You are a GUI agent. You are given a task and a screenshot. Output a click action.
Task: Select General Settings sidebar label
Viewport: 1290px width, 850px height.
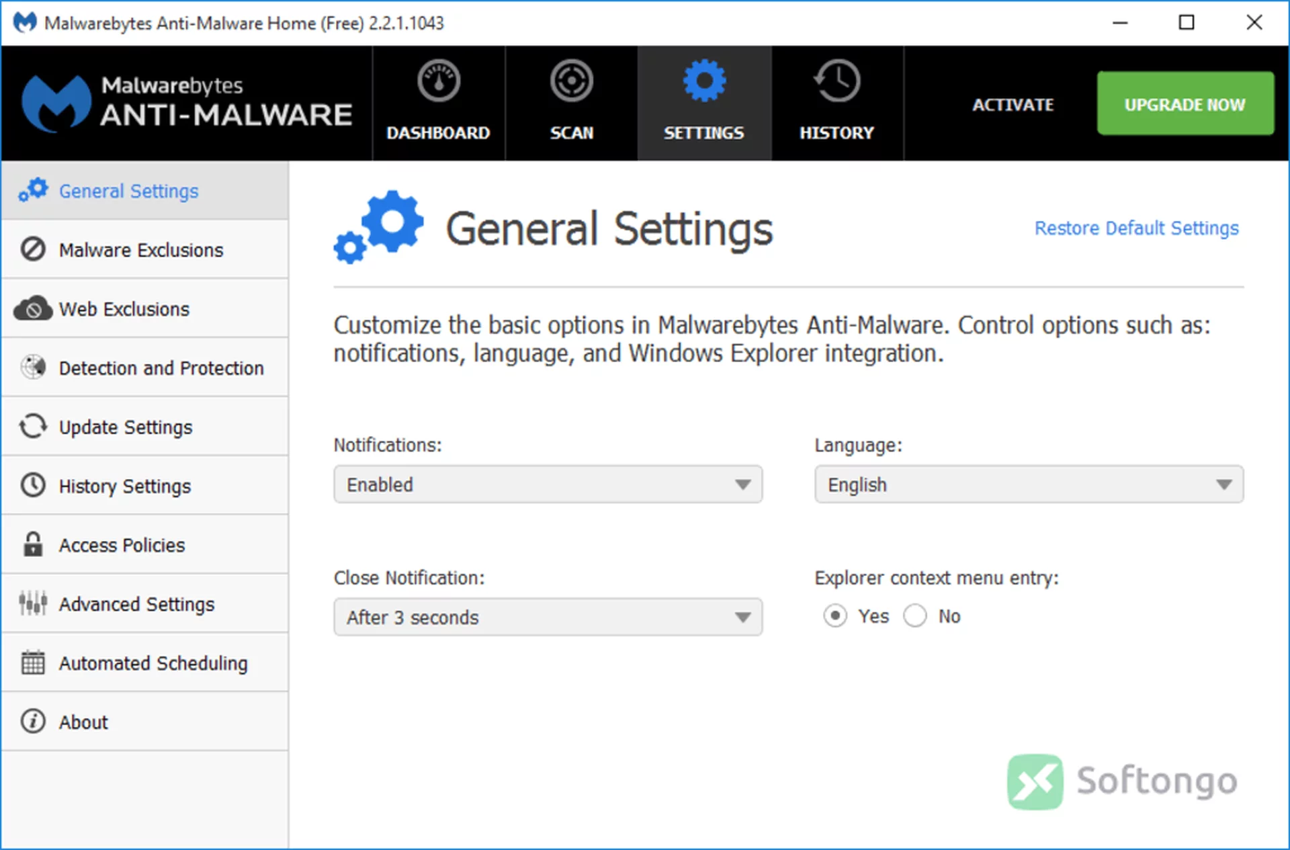click(x=129, y=192)
